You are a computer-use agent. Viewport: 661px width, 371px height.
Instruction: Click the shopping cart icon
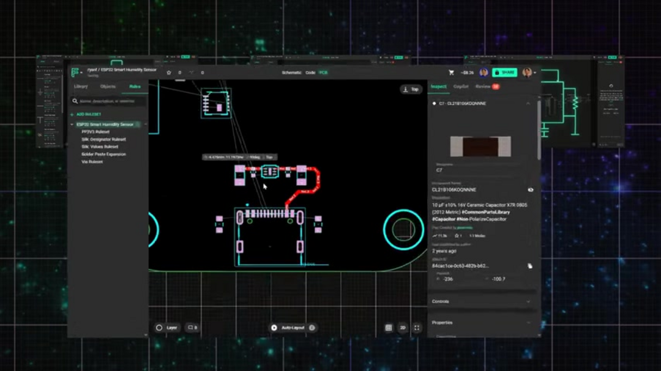451,73
